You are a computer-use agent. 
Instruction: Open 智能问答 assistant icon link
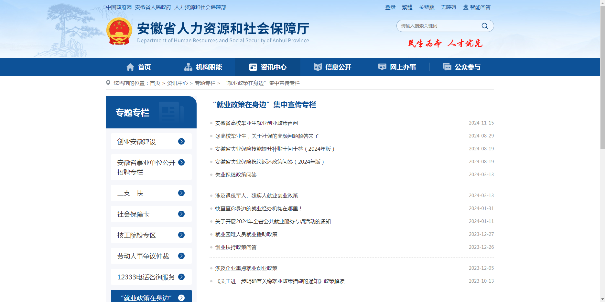pyautogui.click(x=466, y=7)
